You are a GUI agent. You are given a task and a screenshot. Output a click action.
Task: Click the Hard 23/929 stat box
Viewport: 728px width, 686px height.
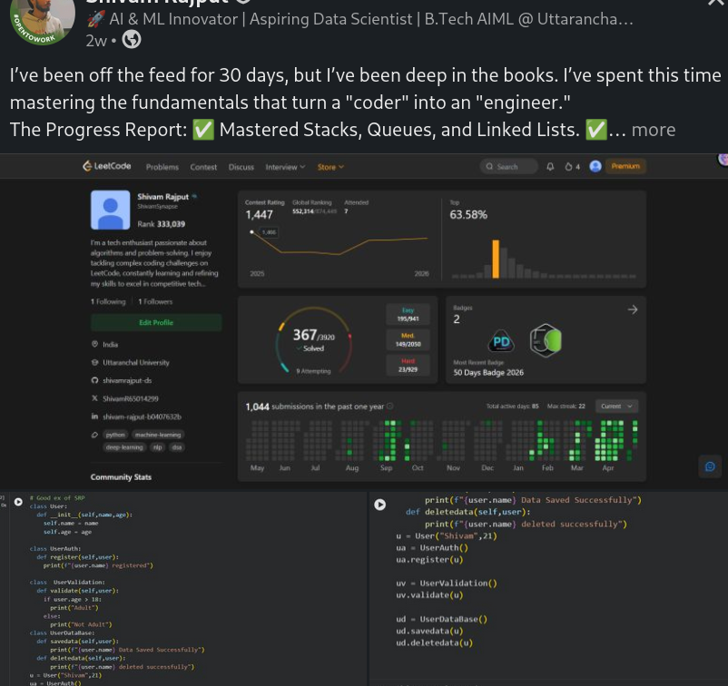[x=408, y=366]
